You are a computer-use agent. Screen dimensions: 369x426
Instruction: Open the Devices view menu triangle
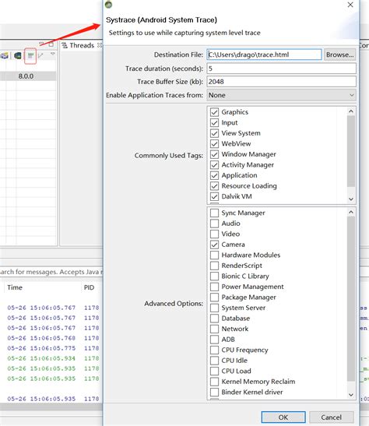pos(53,55)
